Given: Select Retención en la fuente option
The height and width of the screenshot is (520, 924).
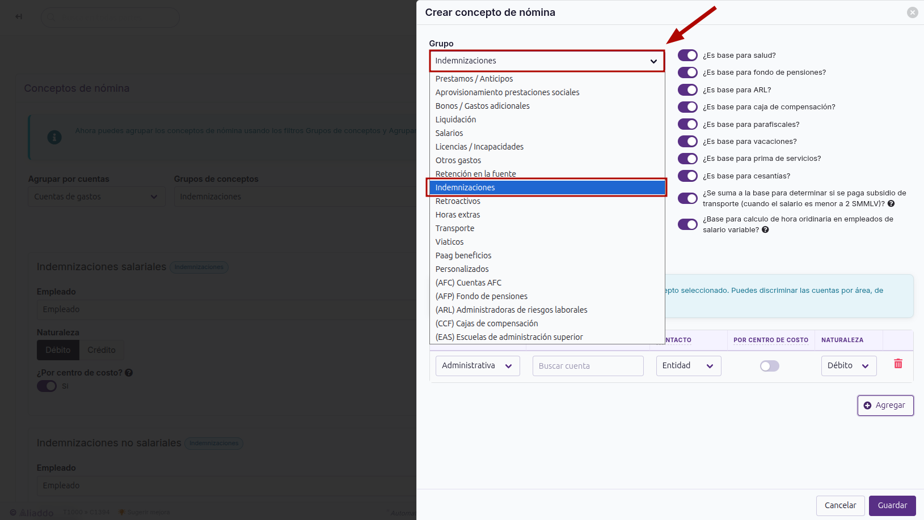Looking at the screenshot, I should [547, 174].
